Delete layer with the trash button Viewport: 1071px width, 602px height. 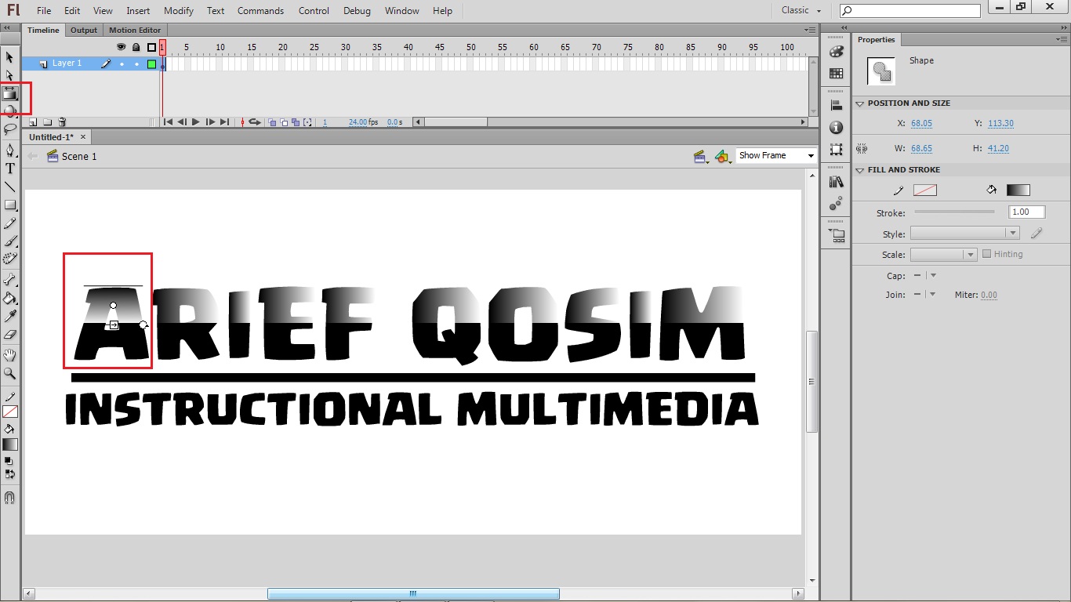coord(62,122)
